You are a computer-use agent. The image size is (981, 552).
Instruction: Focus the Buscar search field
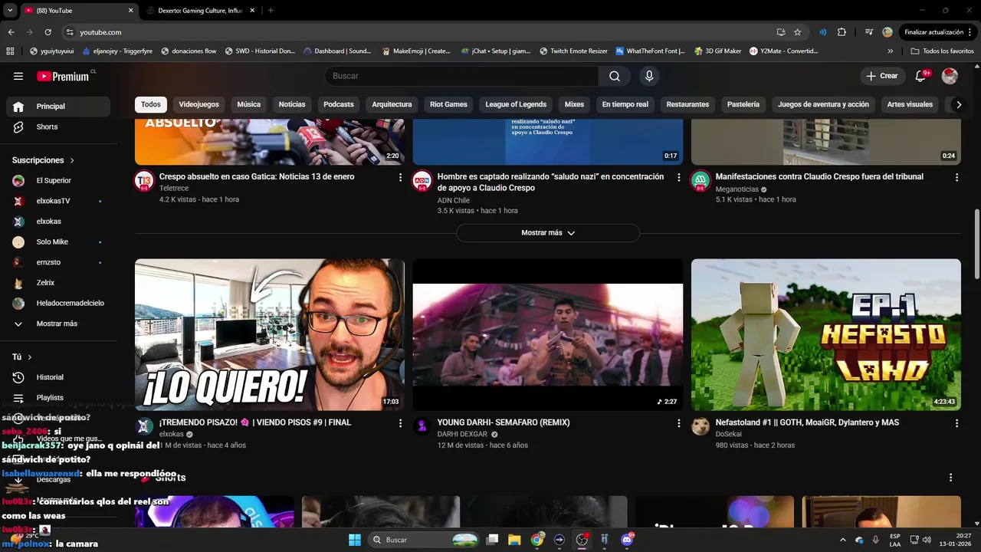461,76
